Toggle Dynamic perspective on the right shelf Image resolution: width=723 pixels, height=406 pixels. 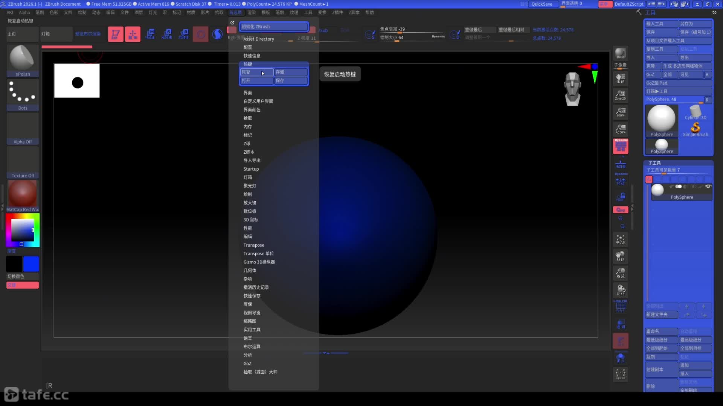coord(621,146)
